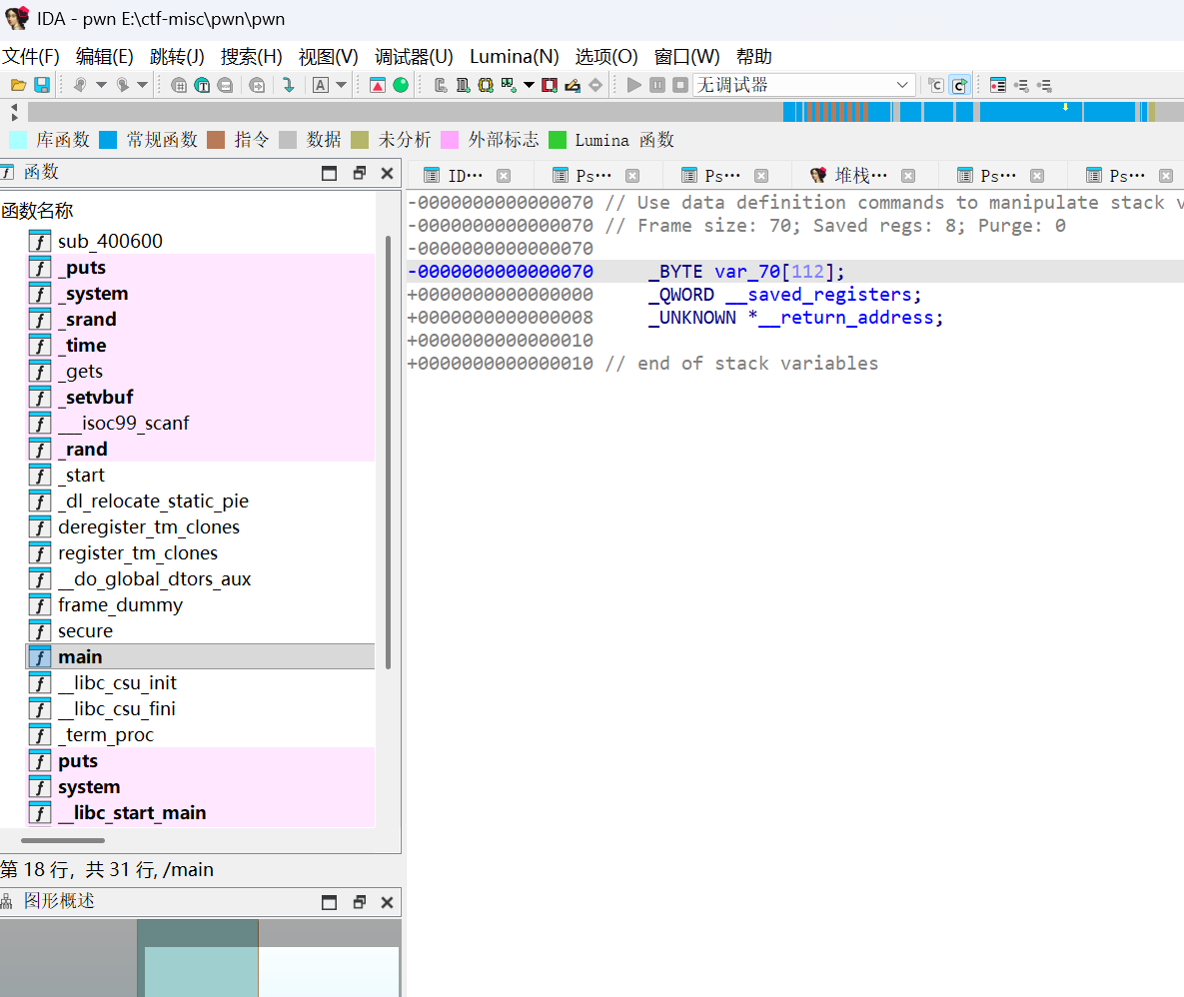
Task: Open the 无调试器 debugger selector dropdown
Action: click(x=901, y=85)
